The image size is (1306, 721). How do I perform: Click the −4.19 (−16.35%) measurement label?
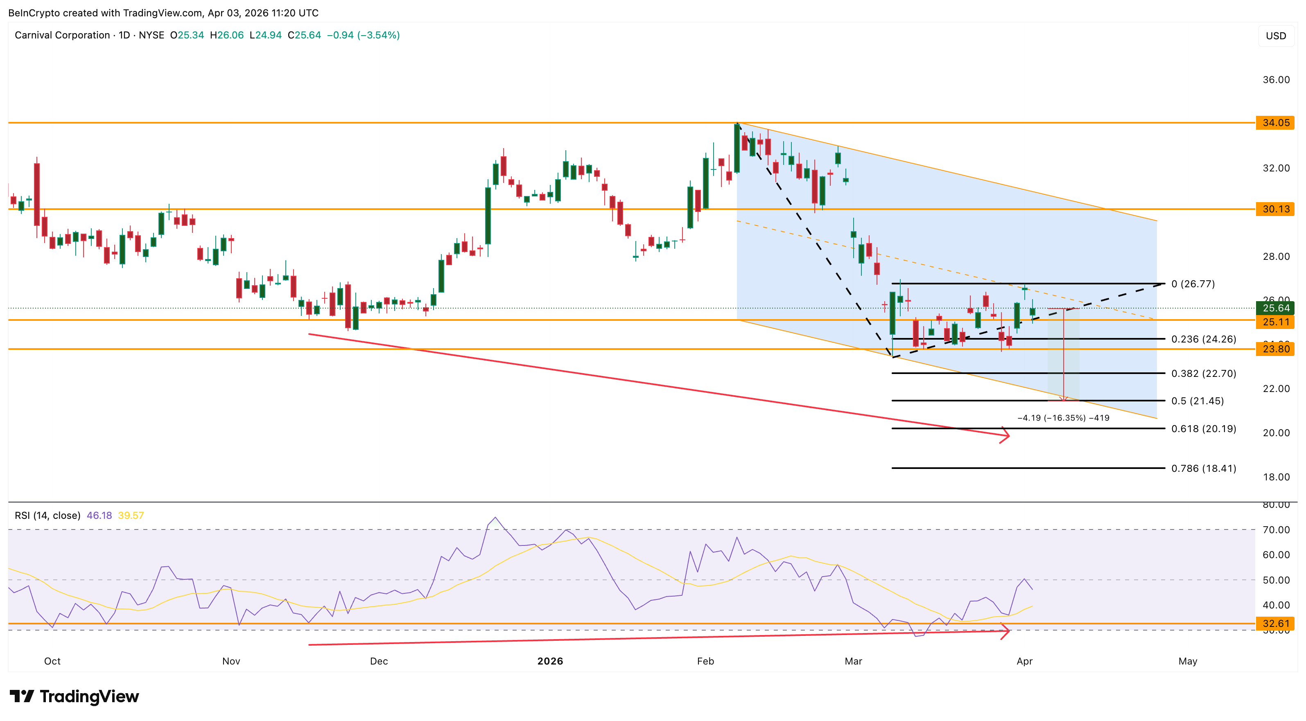click(x=1068, y=418)
